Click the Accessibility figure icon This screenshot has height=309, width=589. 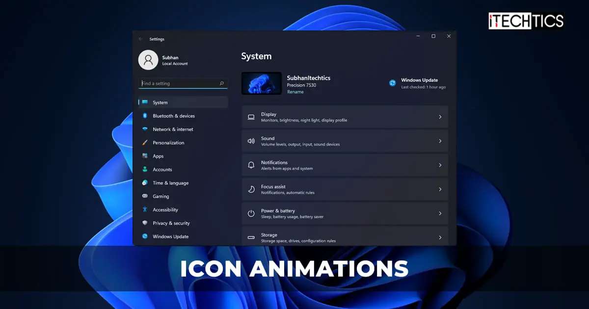tap(145, 209)
